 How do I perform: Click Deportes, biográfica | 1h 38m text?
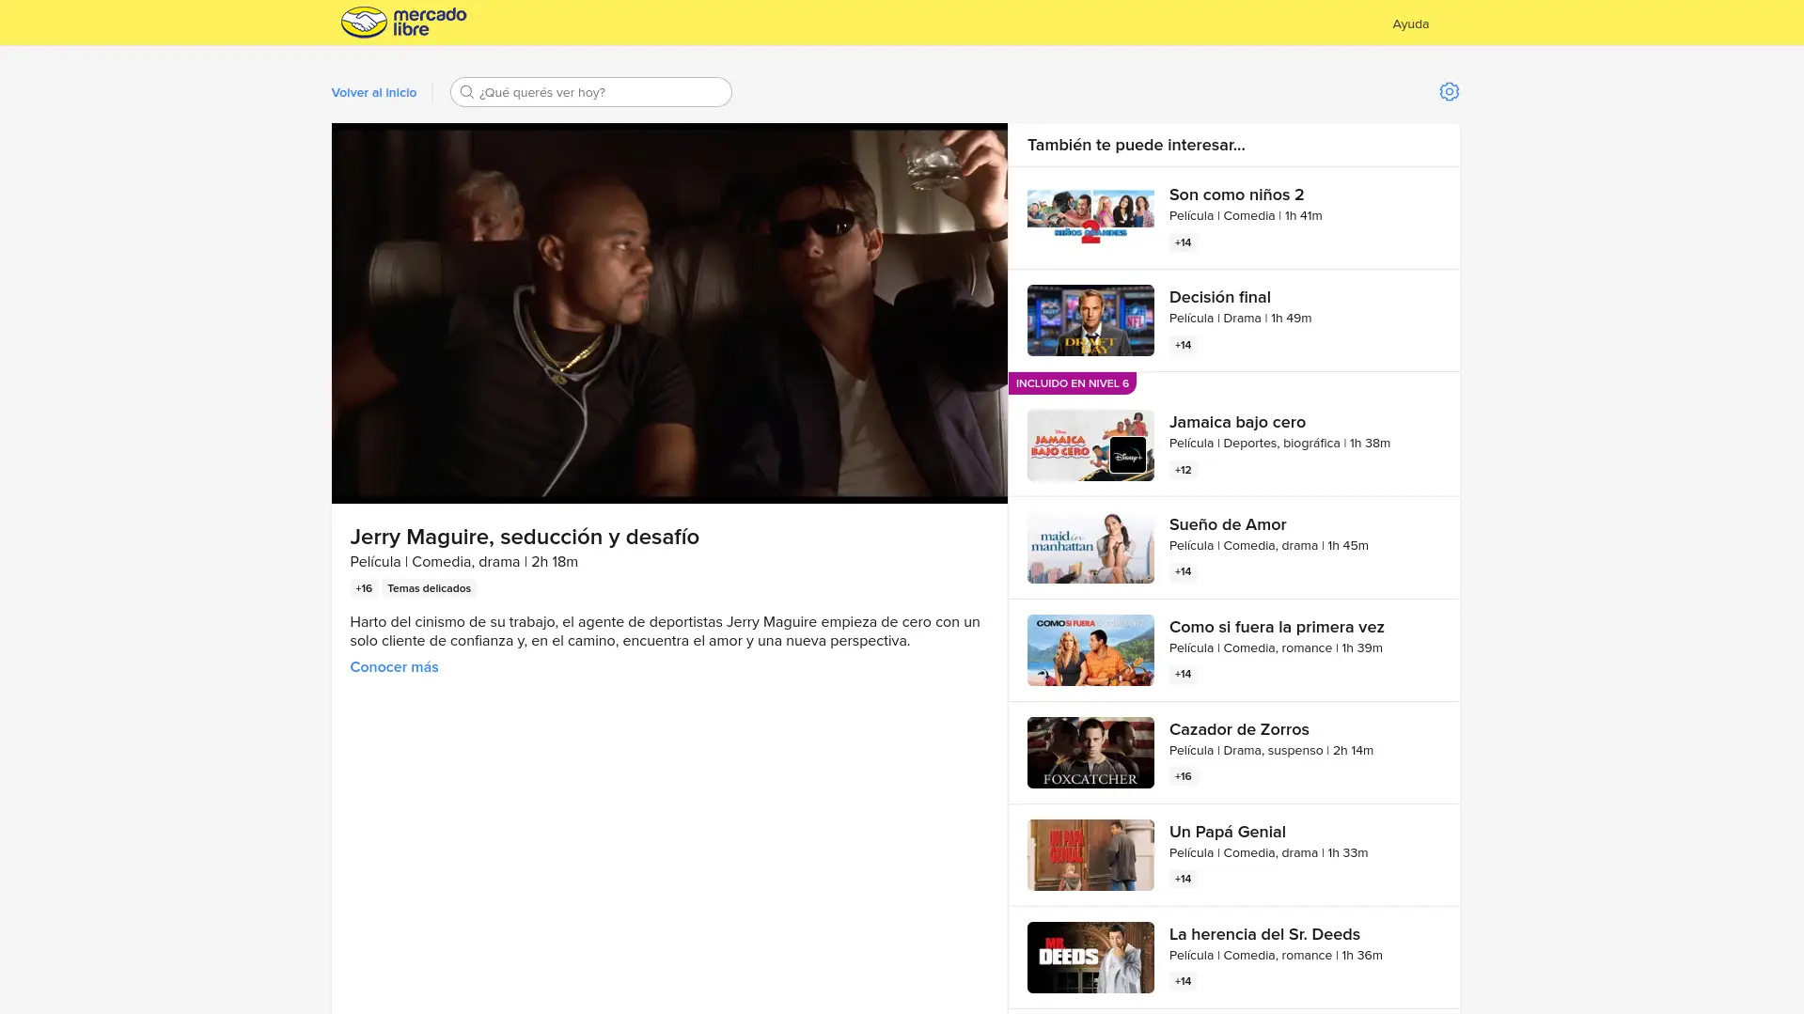tap(1307, 443)
